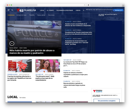Select Elecciones trending topic
This screenshot has width=130, height=110.
[x=51, y=15]
